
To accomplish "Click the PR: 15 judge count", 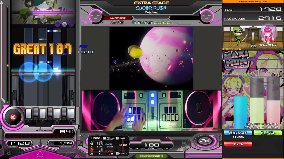I will (96, 151).
